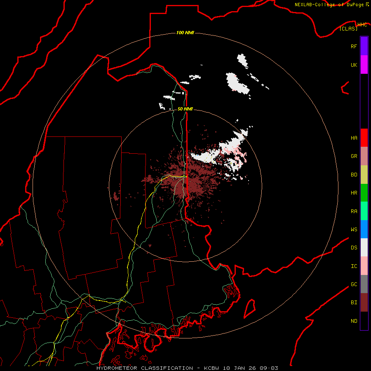Click the NEXLAB-College of DuPage credit text
Screen dimensions: 371x371
329,5
